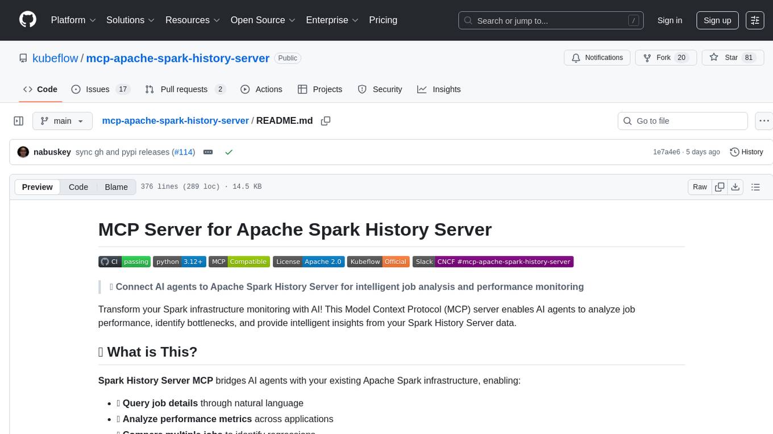Image resolution: width=773 pixels, height=434 pixels.
Task: Select the Preview view
Action: tap(38, 187)
